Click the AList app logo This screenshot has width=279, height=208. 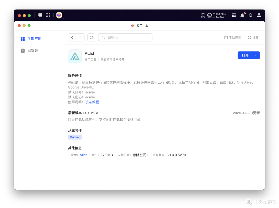point(75,56)
